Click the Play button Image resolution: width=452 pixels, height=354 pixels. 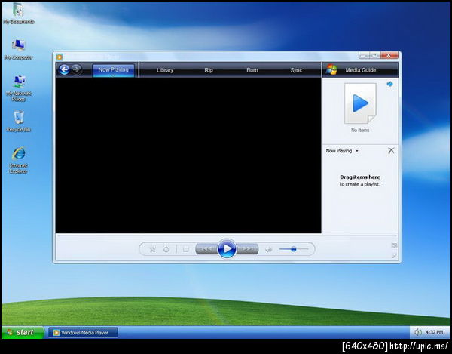click(227, 248)
